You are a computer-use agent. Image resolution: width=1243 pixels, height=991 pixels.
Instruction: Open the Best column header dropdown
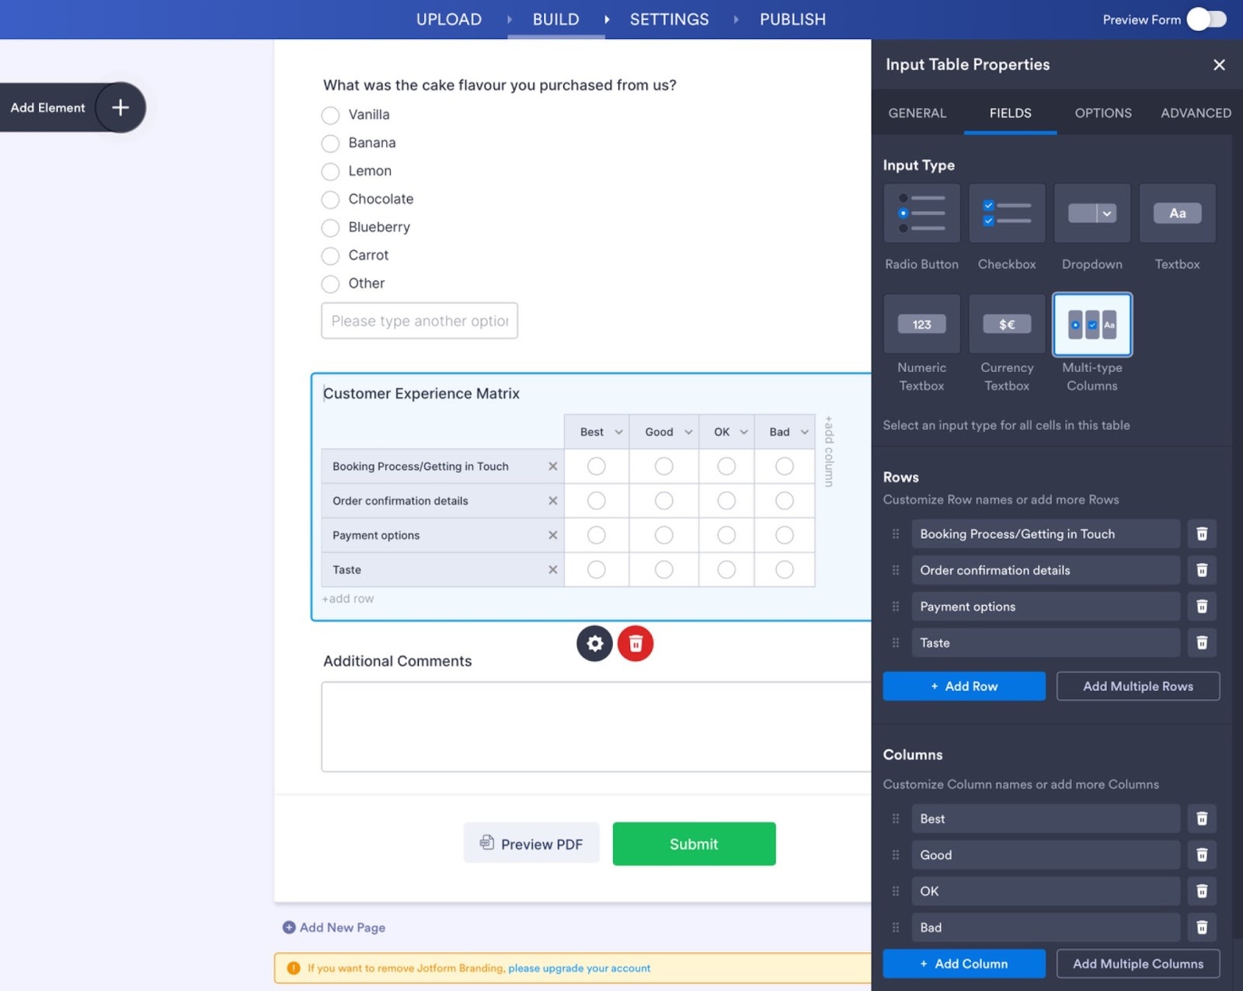(619, 432)
